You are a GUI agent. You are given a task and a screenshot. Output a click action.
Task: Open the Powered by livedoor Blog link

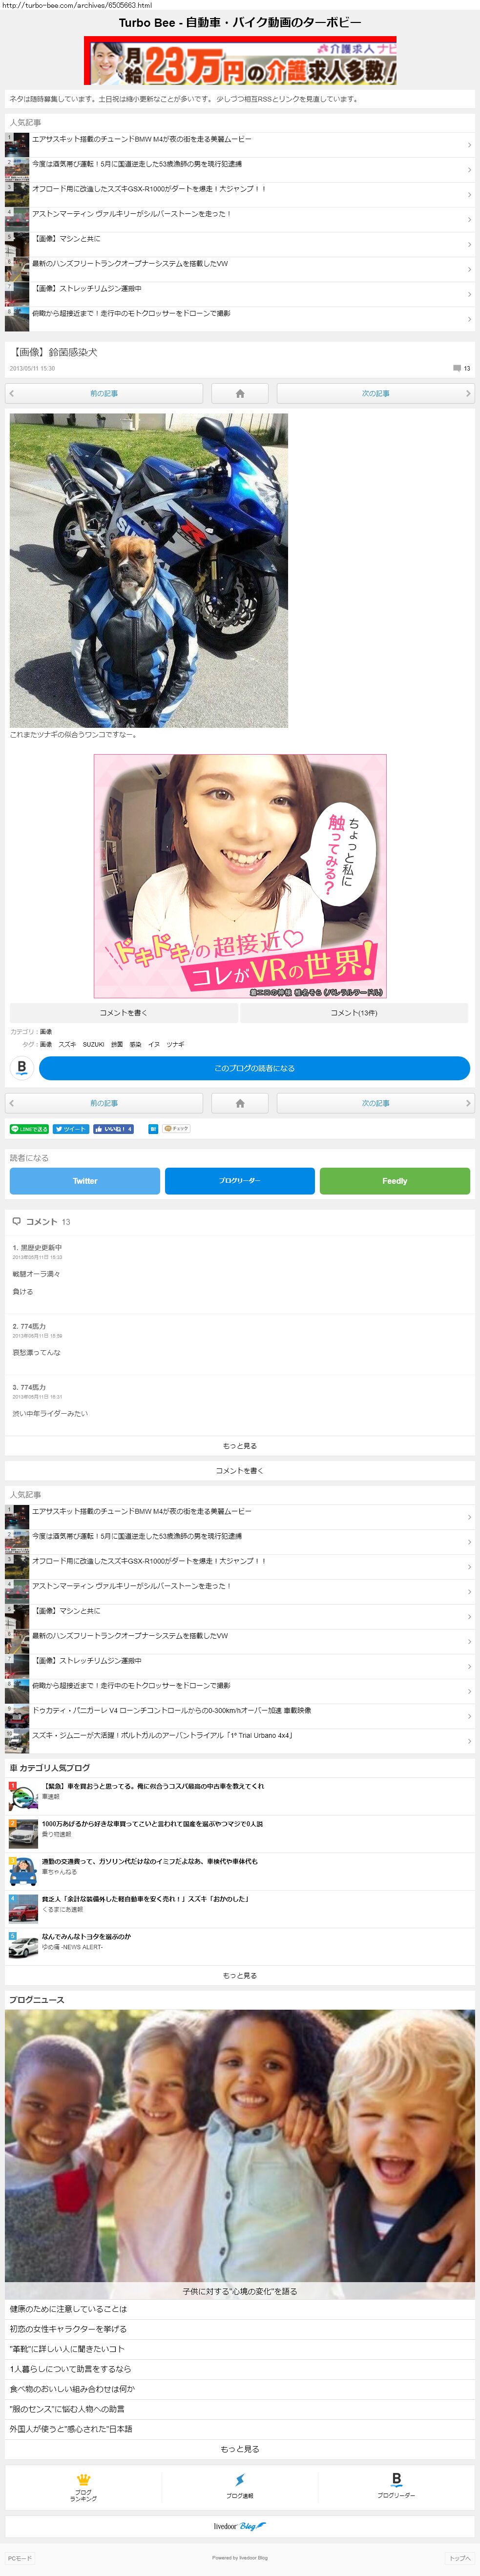click(240, 2558)
